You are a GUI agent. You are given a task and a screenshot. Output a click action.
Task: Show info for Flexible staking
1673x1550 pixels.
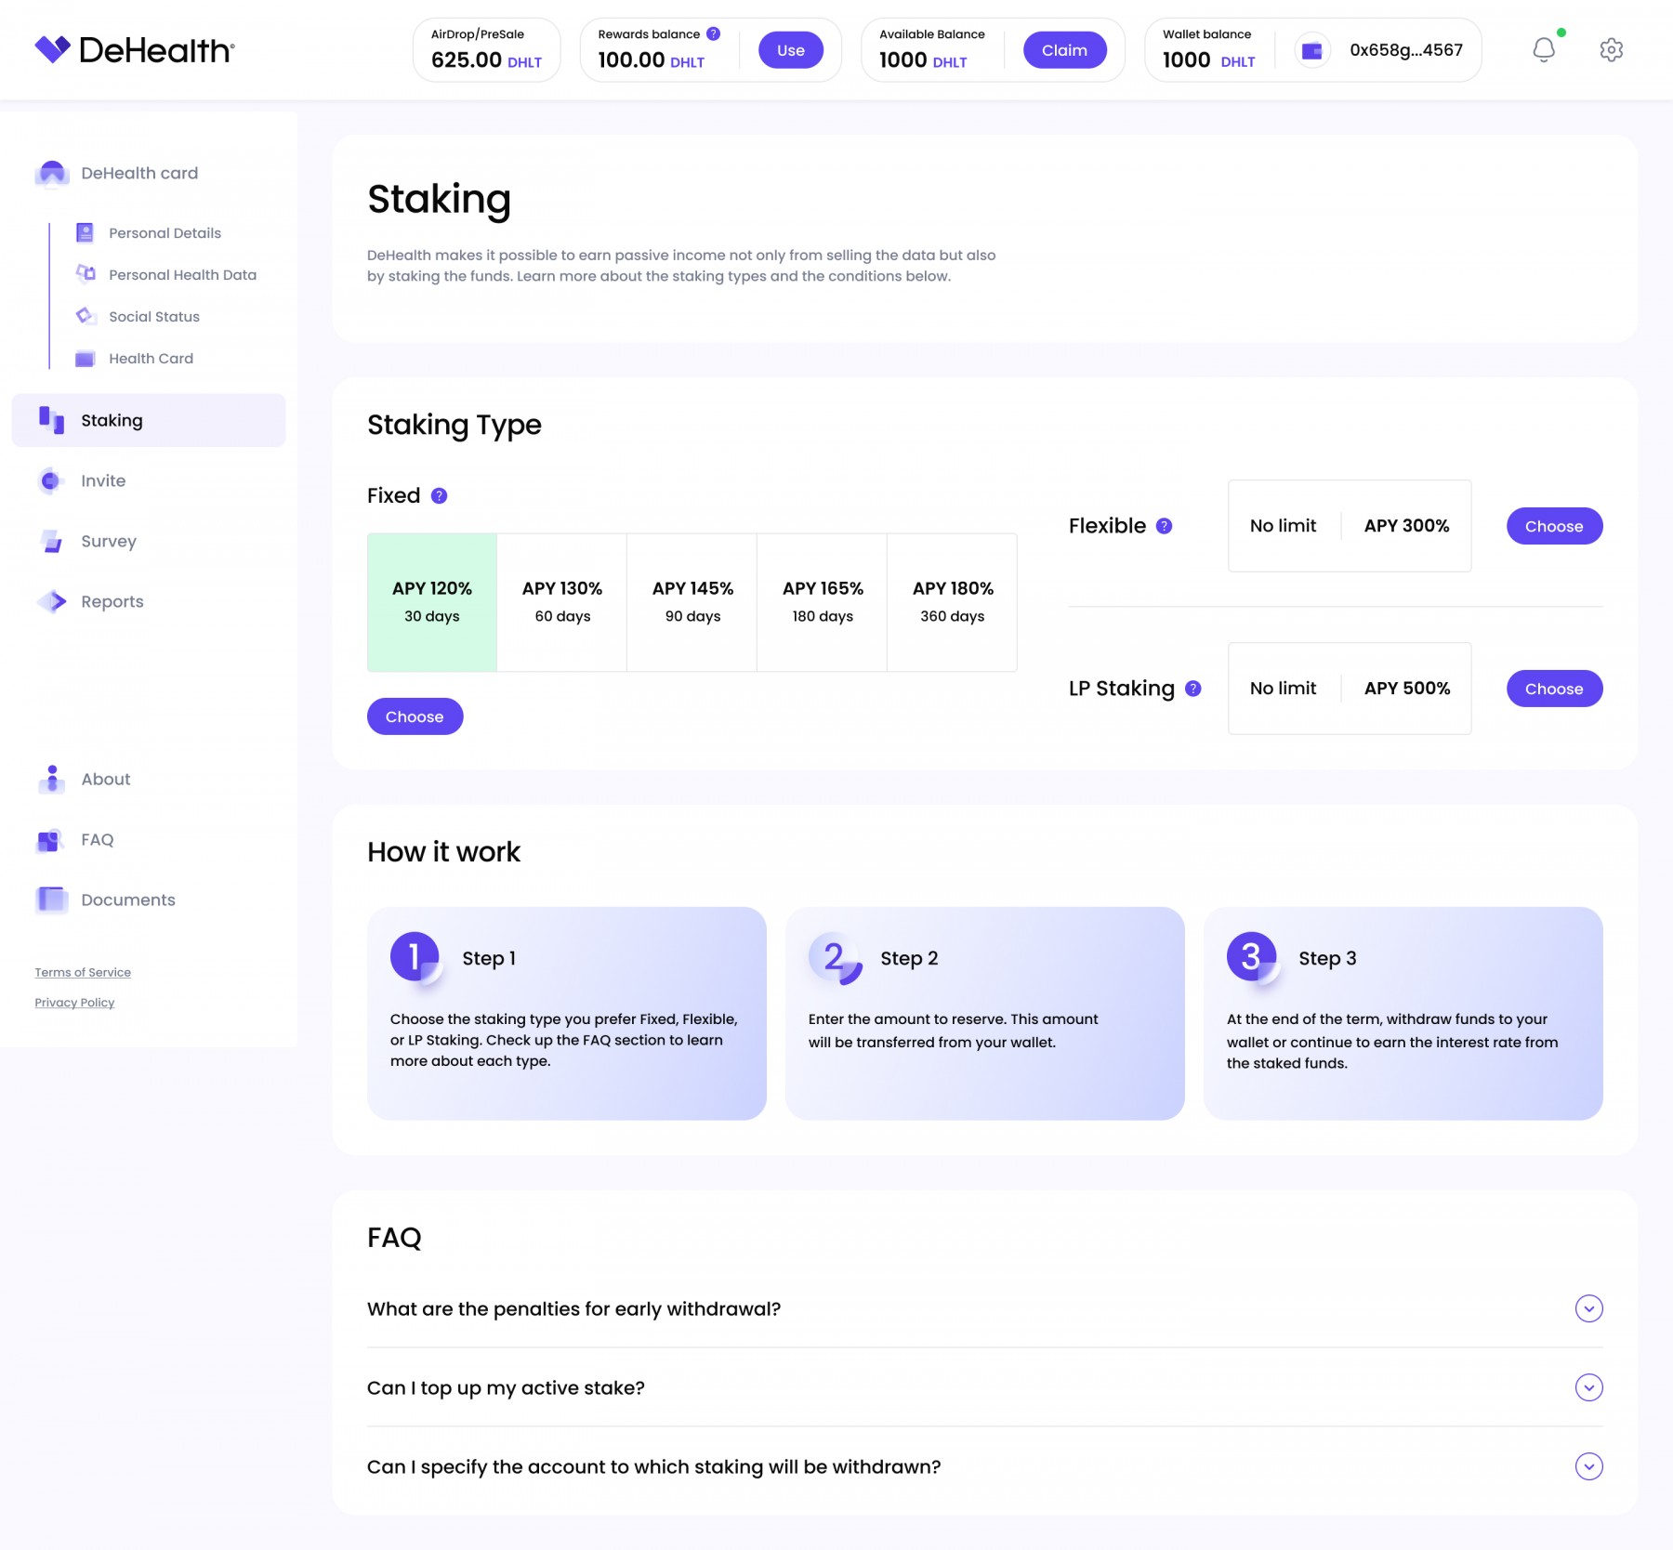coord(1164,526)
